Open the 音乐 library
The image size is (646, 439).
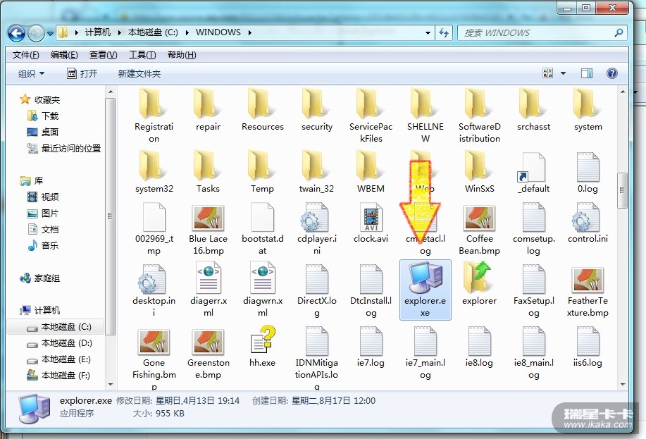coord(43,246)
